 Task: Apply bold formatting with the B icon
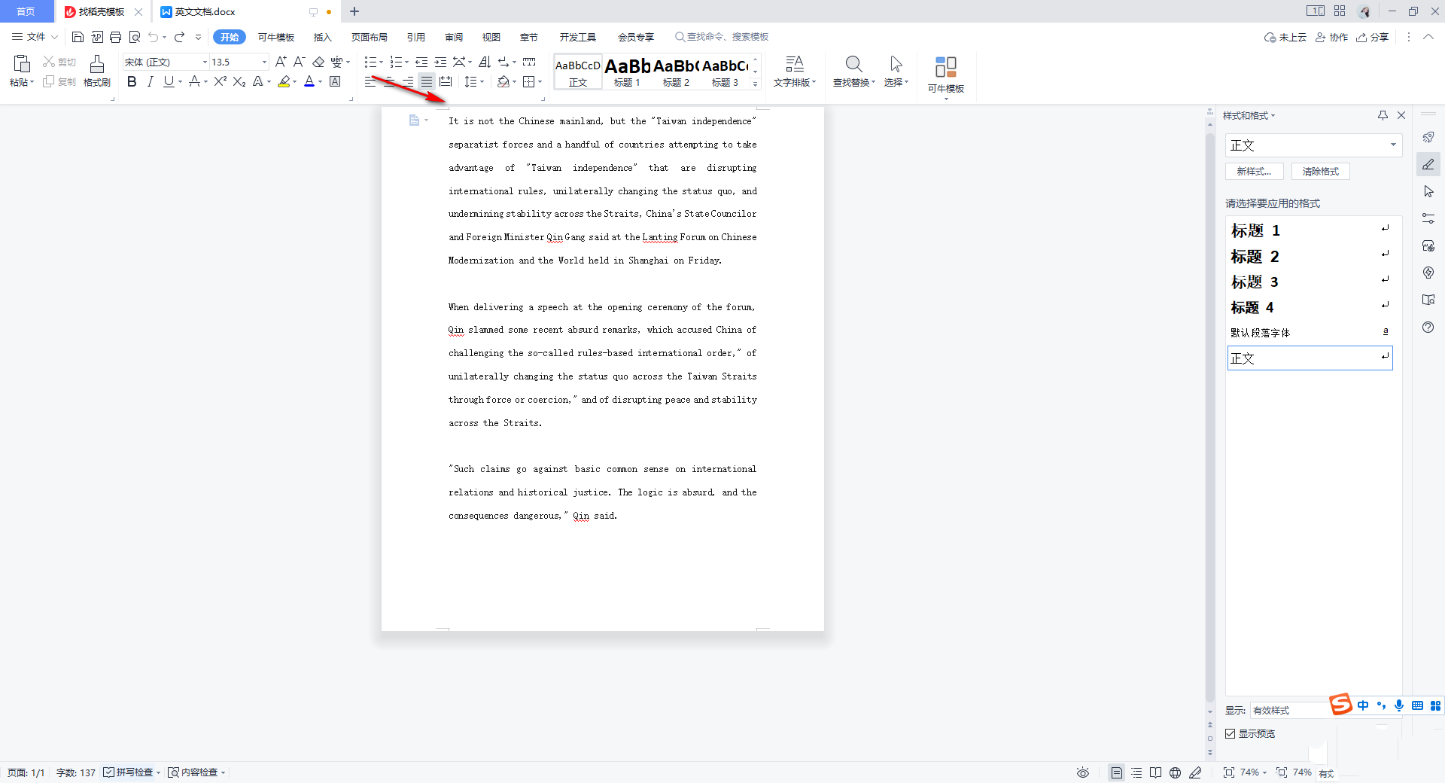pyautogui.click(x=132, y=81)
